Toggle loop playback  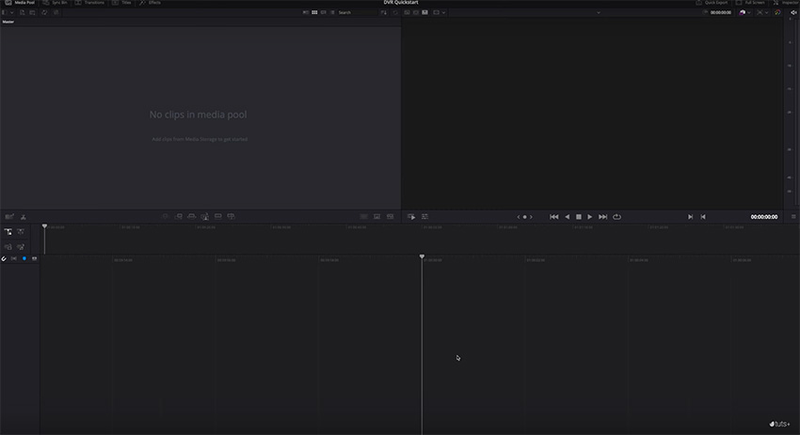[x=616, y=216]
